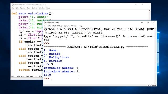Open File menu in calculadora.py editor
This screenshot has height=94, width=168.
[x=13, y=8]
